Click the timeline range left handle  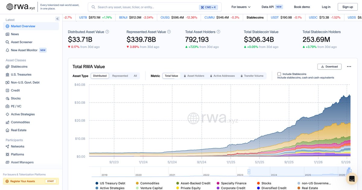click(249, 171)
